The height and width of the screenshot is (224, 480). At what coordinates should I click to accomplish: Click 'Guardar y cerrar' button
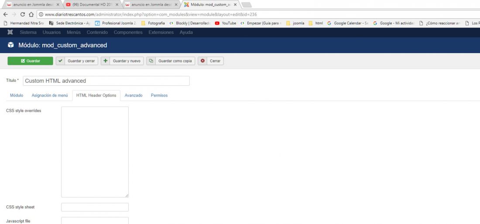click(x=77, y=61)
